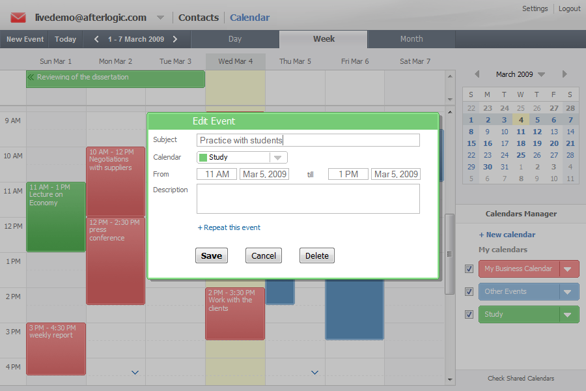Switch to the Day view tab

point(235,39)
